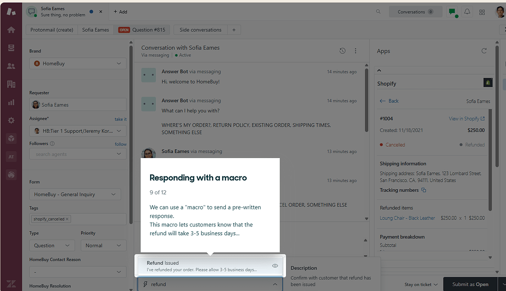Add a side conversation with plus button

(234, 30)
